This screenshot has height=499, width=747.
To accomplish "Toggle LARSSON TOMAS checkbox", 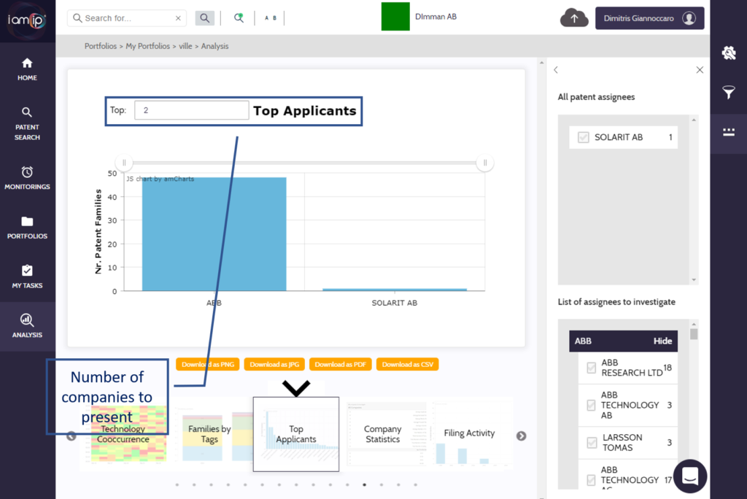I will point(592,443).
